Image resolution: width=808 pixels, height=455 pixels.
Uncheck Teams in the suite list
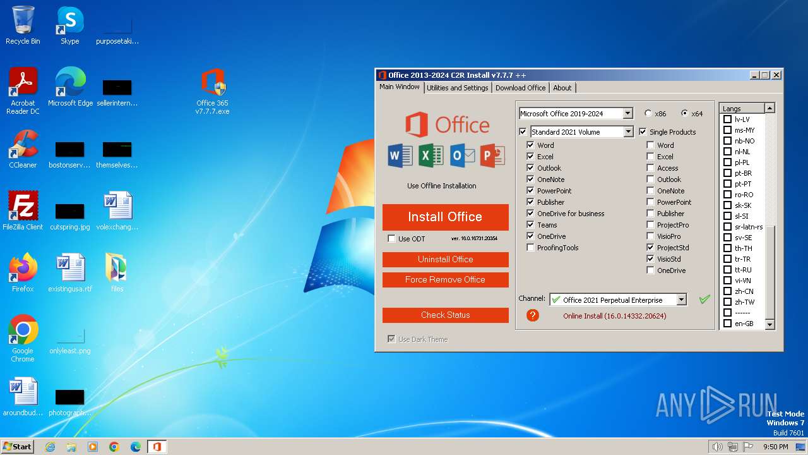click(x=530, y=225)
